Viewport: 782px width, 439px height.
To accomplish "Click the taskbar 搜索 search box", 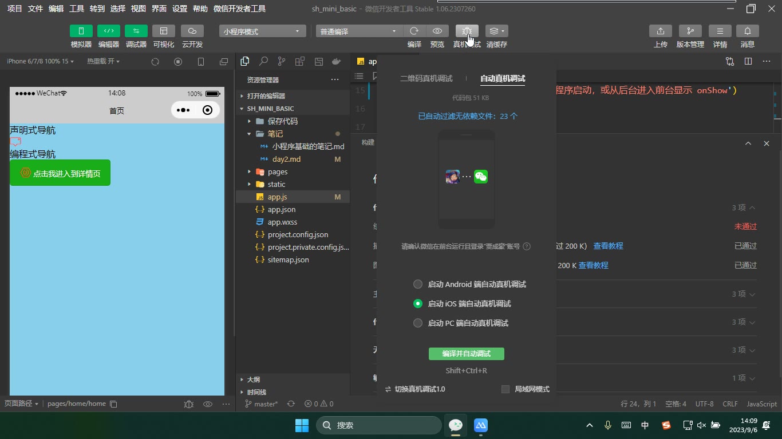I will (379, 425).
